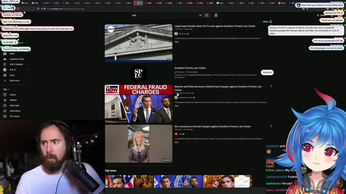Open the ONGBAL subscription channel
Image resolution: width=346 pixels, height=194 pixels.
pyautogui.click(x=16, y=64)
